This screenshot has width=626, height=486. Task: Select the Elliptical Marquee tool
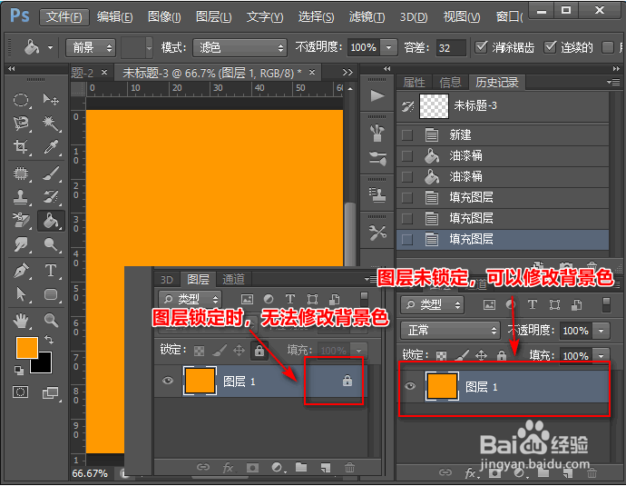(x=21, y=100)
